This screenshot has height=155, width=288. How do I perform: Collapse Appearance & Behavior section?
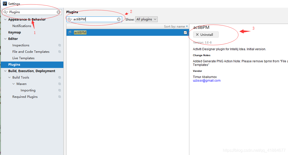coord(5,20)
